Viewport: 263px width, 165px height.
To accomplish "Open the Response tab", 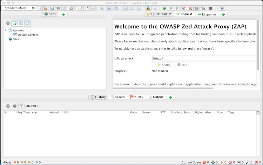I will tap(207, 14).
